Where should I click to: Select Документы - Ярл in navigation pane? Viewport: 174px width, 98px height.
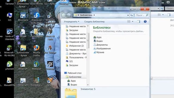click(x=76, y=54)
